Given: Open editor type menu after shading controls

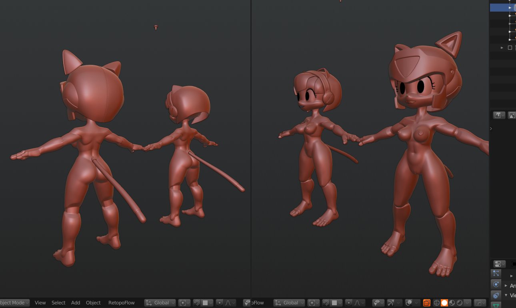Looking at the screenshot, I should point(480,303).
